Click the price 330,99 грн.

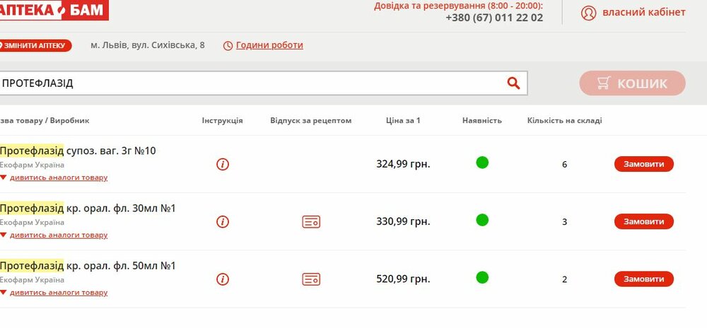coord(403,222)
